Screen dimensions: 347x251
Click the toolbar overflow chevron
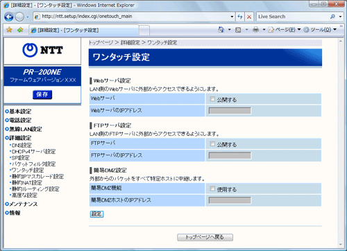[x=341, y=26]
